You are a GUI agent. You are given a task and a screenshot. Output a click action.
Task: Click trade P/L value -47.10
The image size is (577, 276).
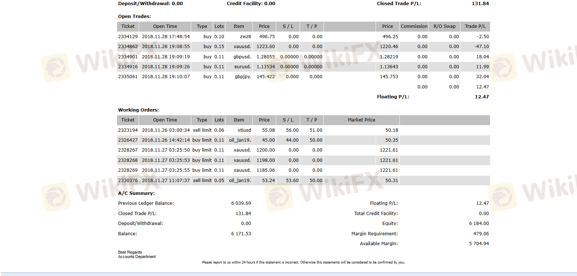(x=482, y=47)
